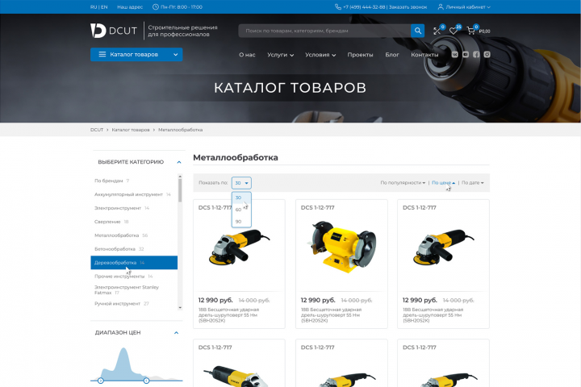Expand the Услуги menu
Screen dimensions: 581x387
coord(281,55)
